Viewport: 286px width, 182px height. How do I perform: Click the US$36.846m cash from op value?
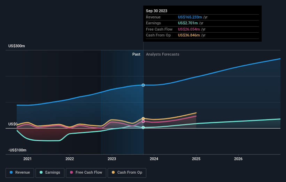[189, 35]
